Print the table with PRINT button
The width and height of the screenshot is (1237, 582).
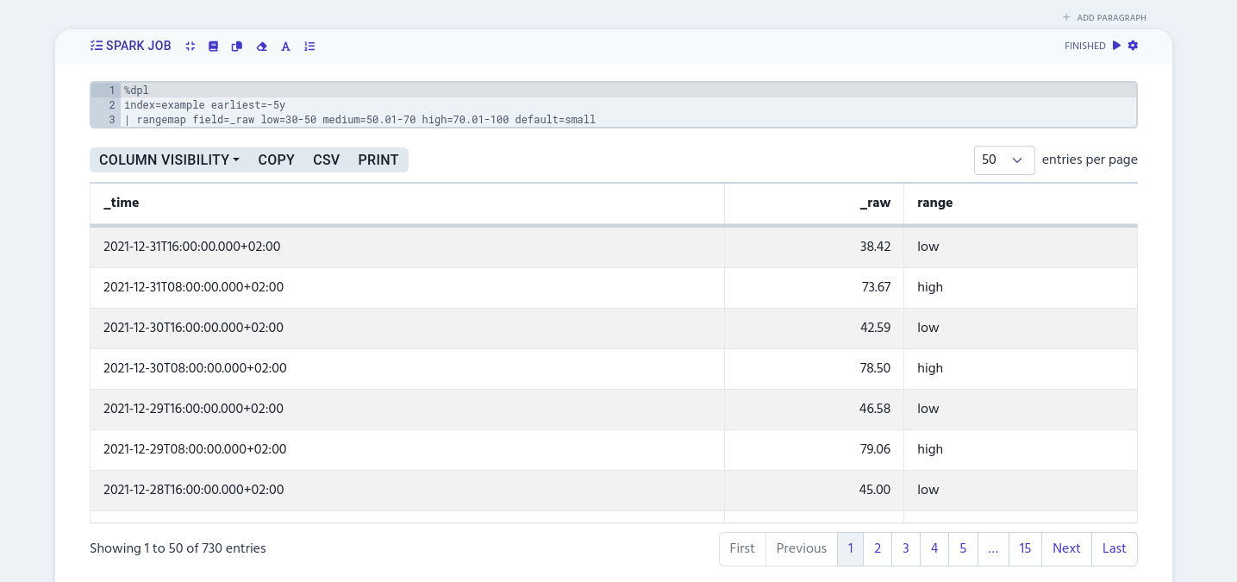378,160
